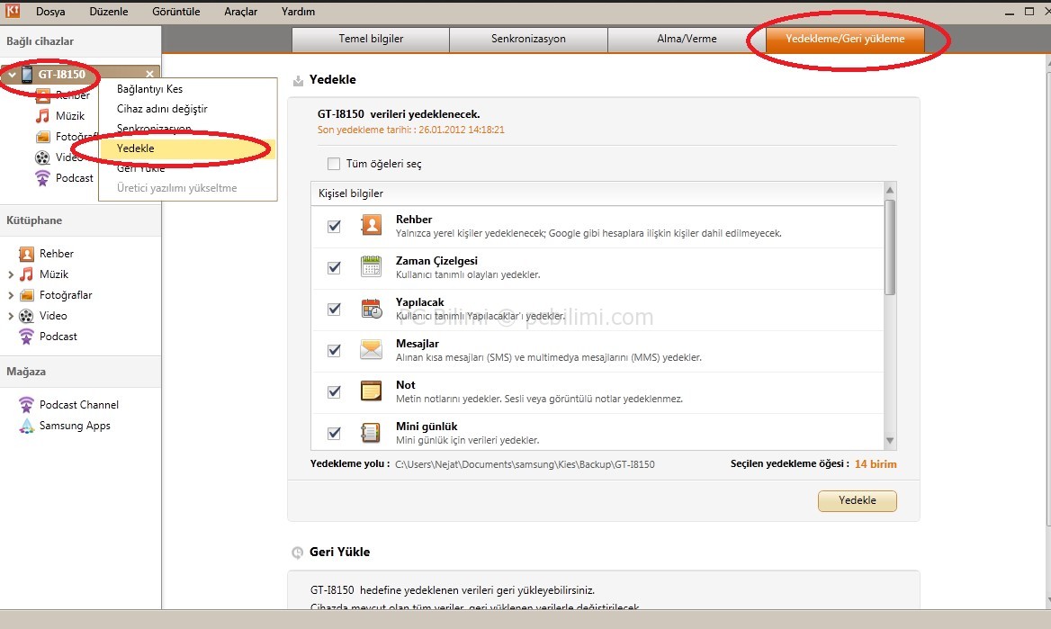Click the Son yedekleme tarihi date text
This screenshot has width=1051, height=629.
[411, 130]
